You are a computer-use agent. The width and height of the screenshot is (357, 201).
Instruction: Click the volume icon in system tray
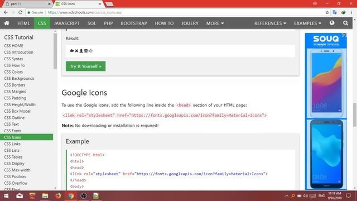click(x=306, y=196)
